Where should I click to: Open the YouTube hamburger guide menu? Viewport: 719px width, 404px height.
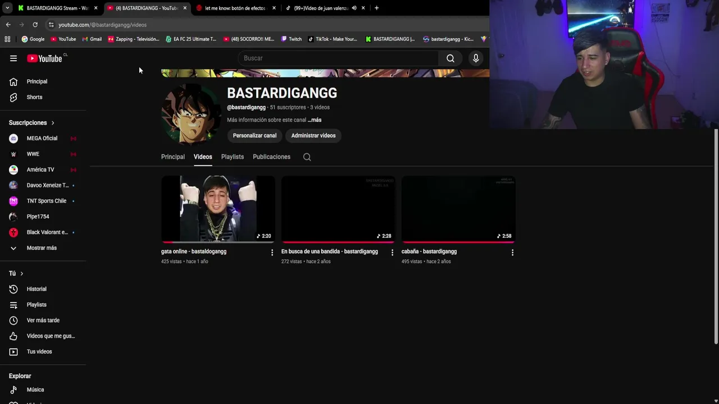pyautogui.click(x=13, y=58)
